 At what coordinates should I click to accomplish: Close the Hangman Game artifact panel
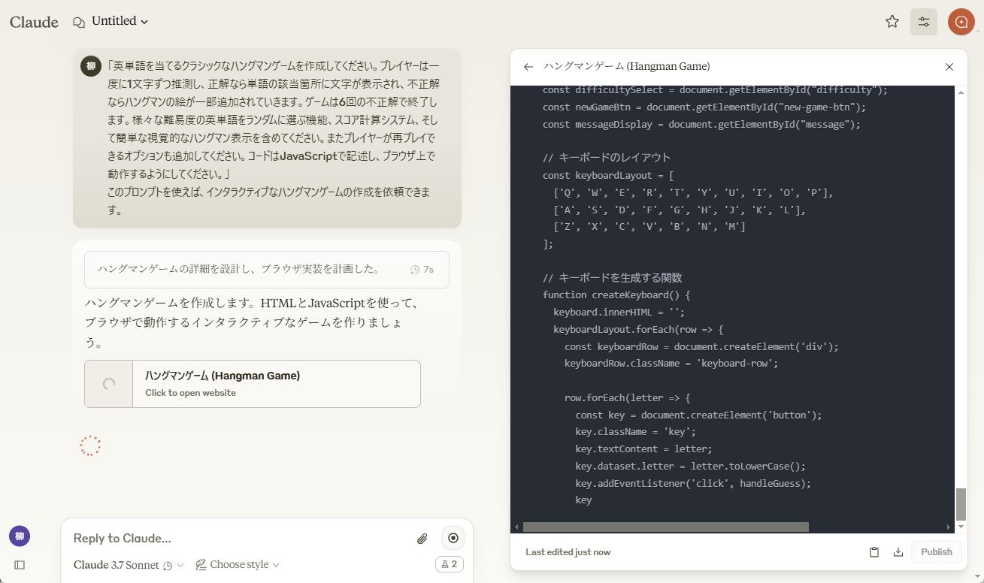click(949, 66)
